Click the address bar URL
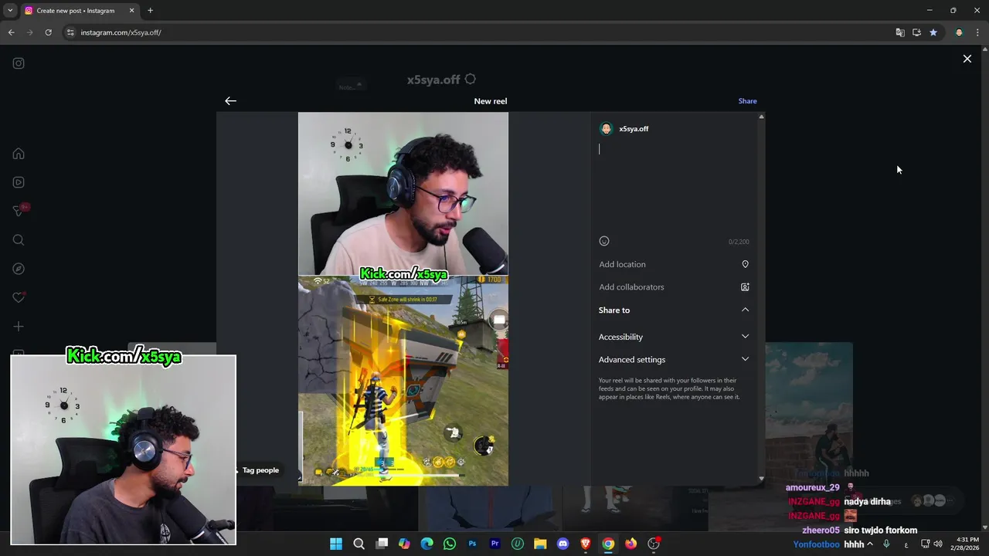Screen dimensions: 989x556 click(121, 32)
